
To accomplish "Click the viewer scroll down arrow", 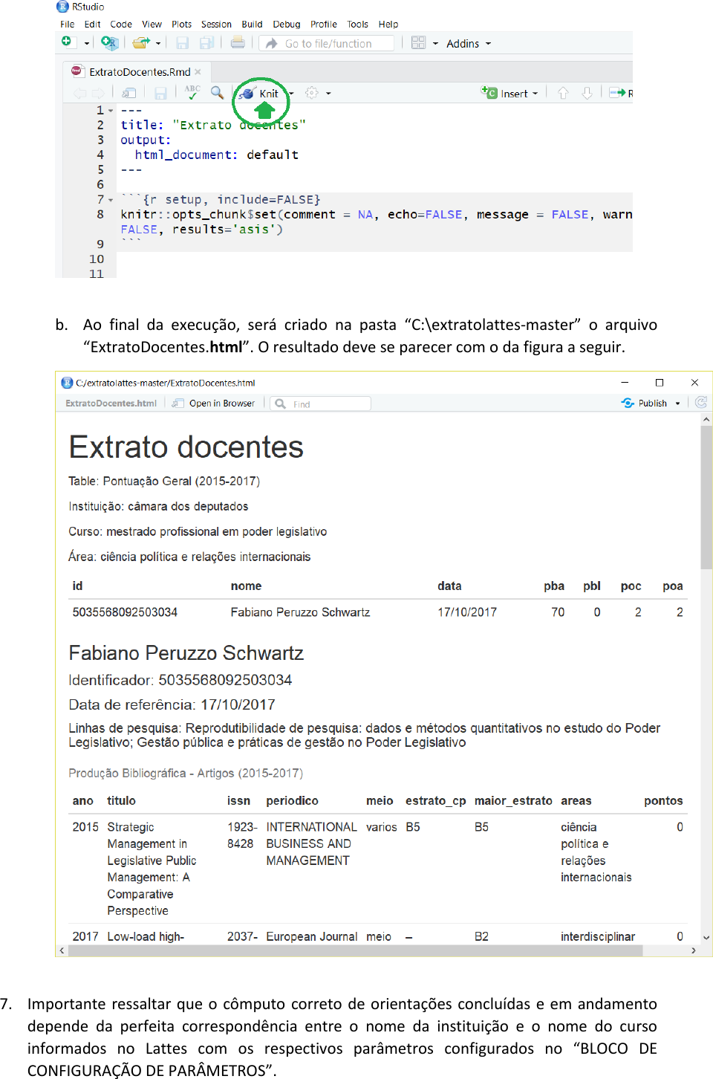I will [706, 938].
